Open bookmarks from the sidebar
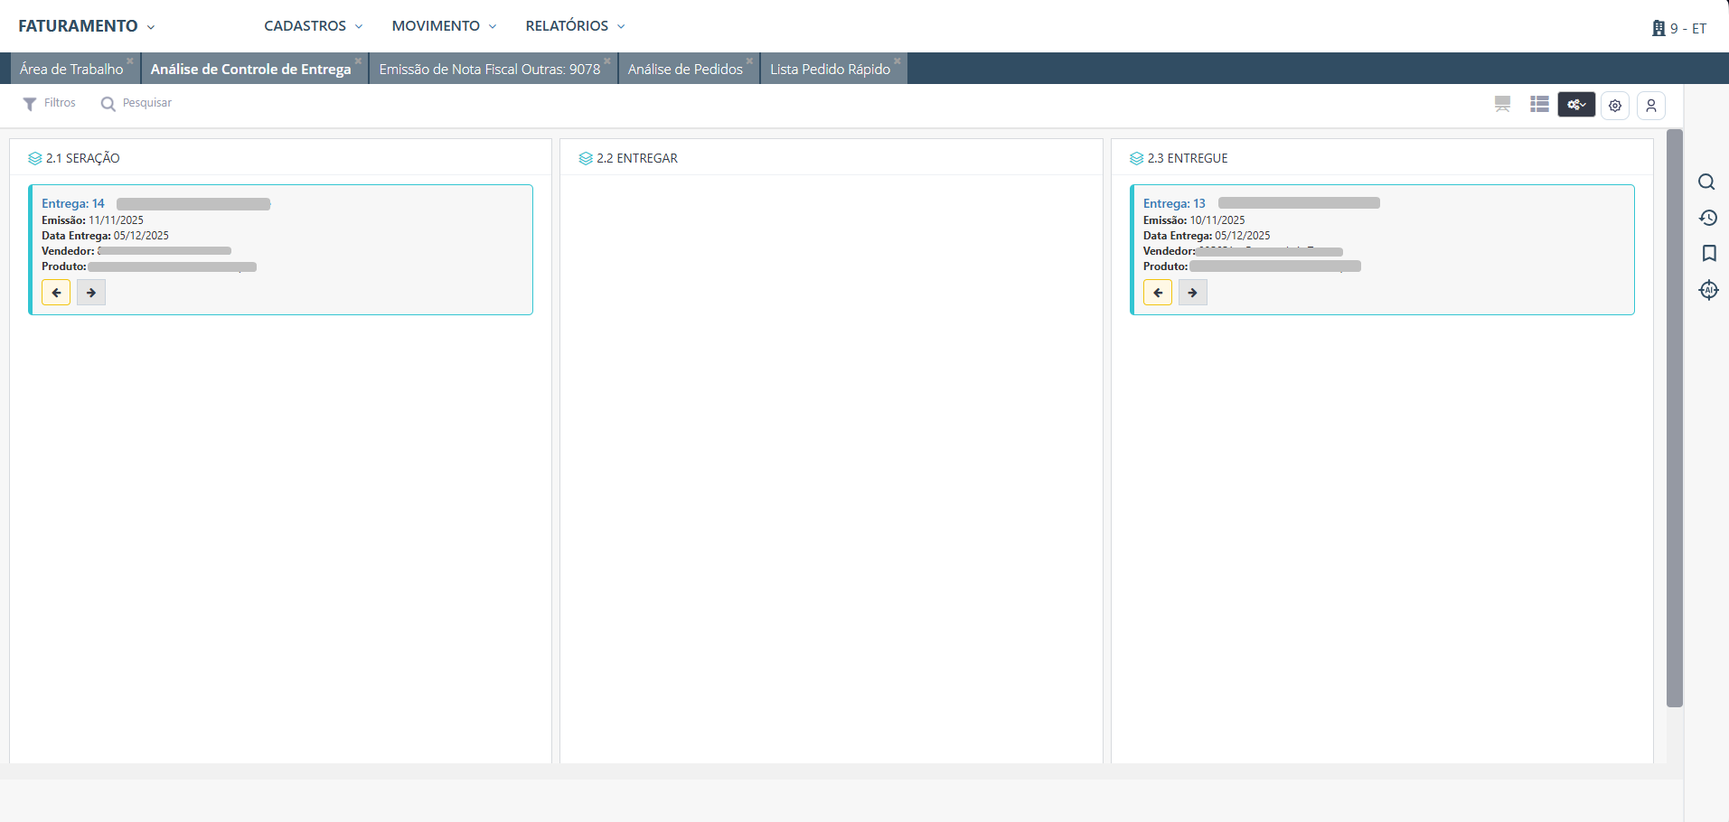This screenshot has height=822, width=1729. click(x=1708, y=254)
